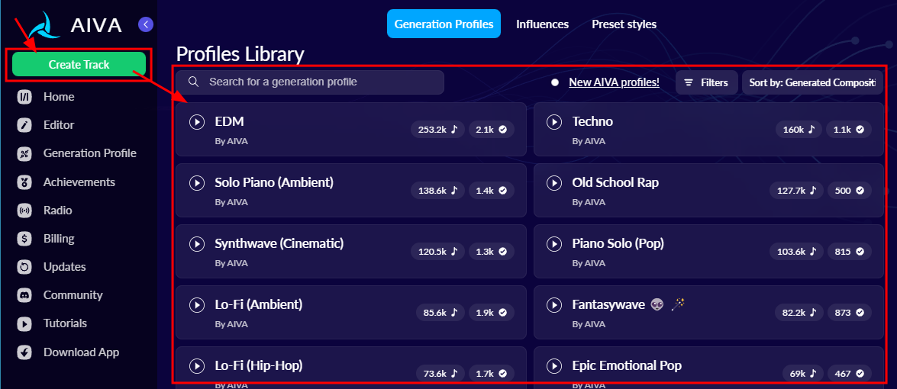Click Solo Piano's 138.6k compositions badge

437,191
